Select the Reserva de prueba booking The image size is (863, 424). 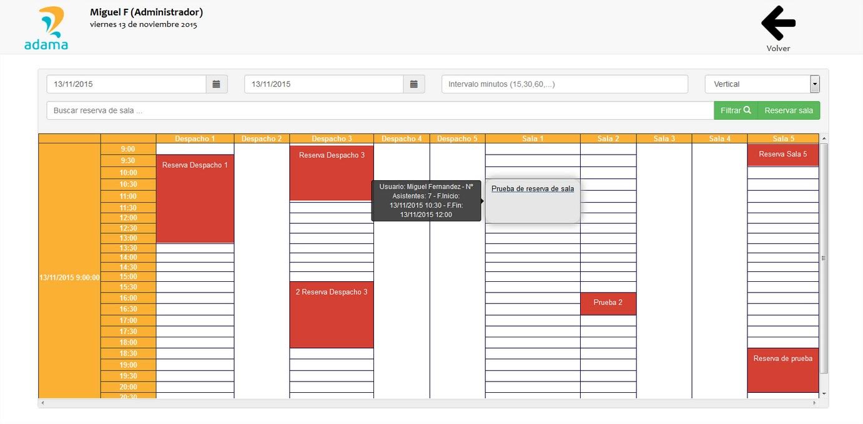tap(782, 370)
